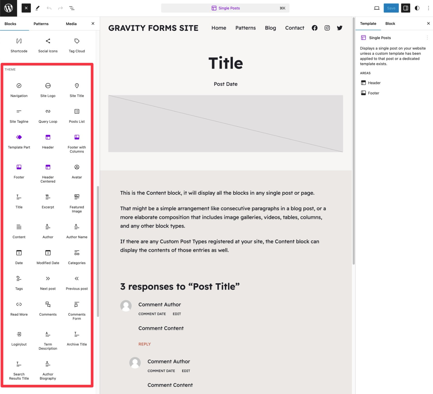Insert the Posts List block

77,116
